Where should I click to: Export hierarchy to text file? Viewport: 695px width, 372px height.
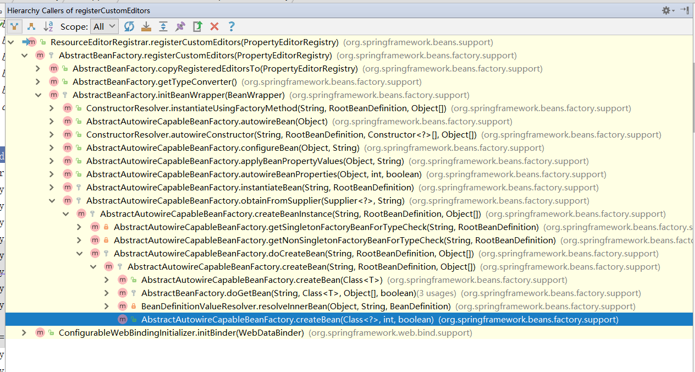click(197, 26)
